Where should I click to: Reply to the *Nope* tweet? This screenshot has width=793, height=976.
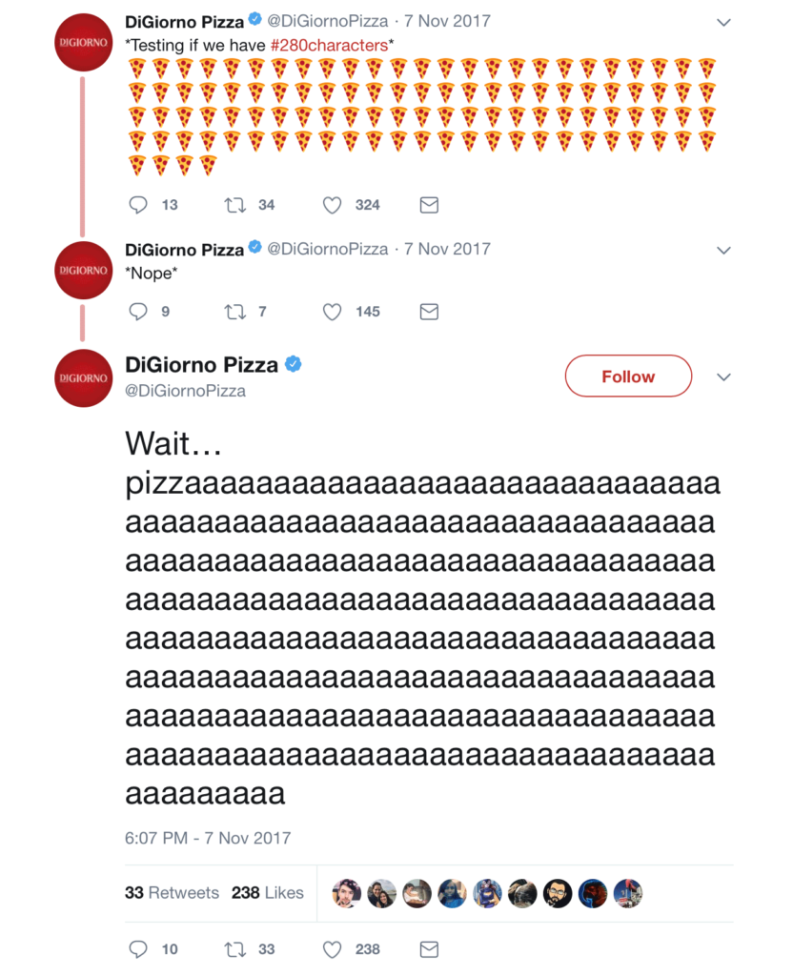coord(138,312)
